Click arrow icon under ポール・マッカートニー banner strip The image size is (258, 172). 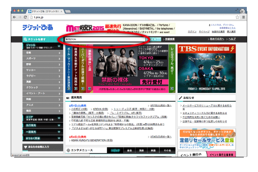pyautogui.click(x=69, y=89)
